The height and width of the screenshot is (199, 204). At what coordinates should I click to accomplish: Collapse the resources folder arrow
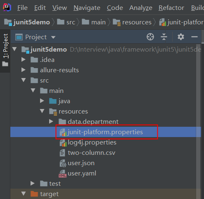tap(42, 111)
